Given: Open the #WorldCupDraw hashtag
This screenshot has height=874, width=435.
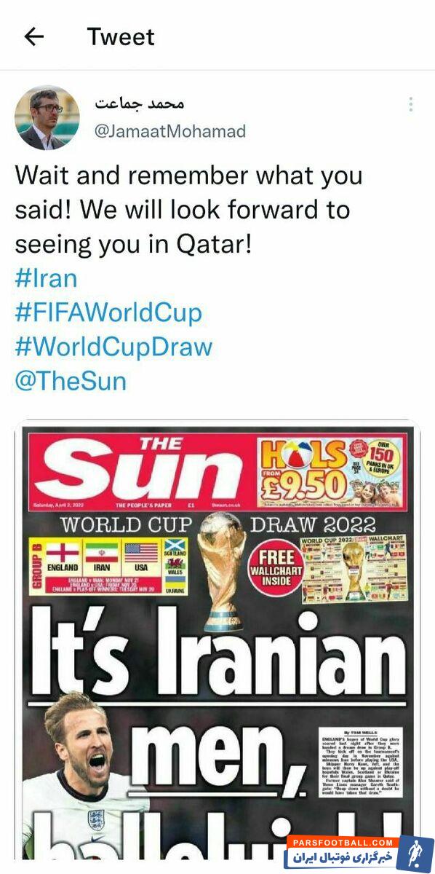Looking at the screenshot, I should coord(113,347).
